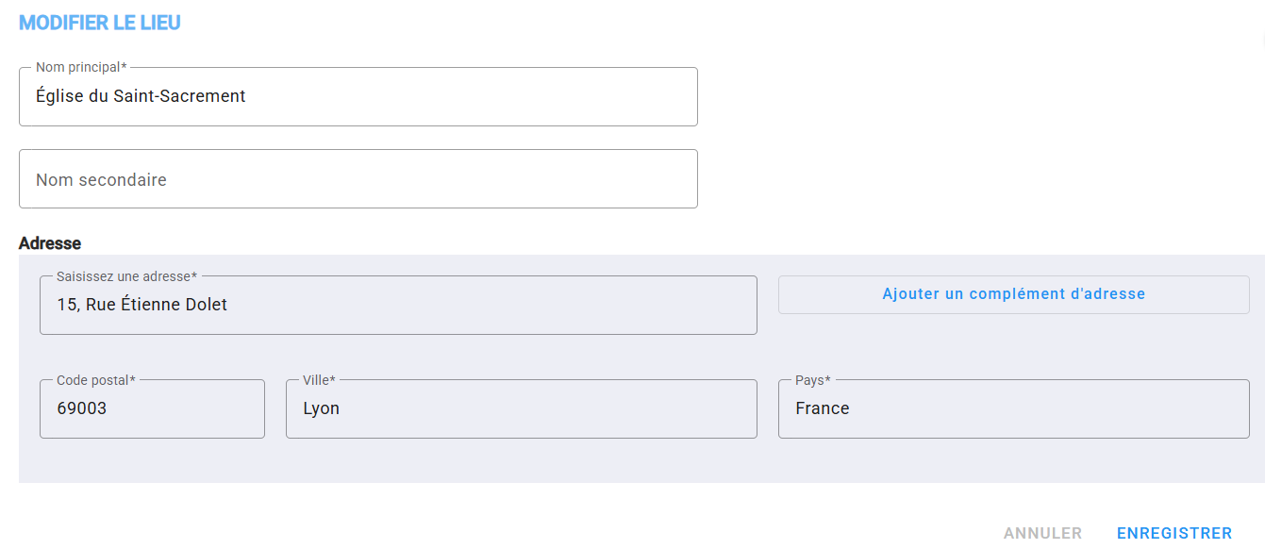This screenshot has width=1265, height=549.
Task: Cancel editing with the Annuler button
Action: 1042,533
